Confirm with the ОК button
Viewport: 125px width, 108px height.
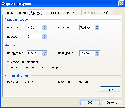pyautogui.click(x=90, y=103)
